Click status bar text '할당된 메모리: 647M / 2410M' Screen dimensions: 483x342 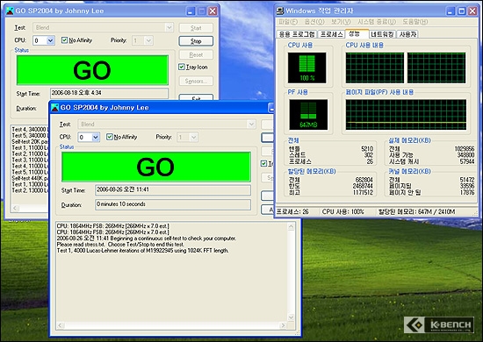[x=416, y=211]
